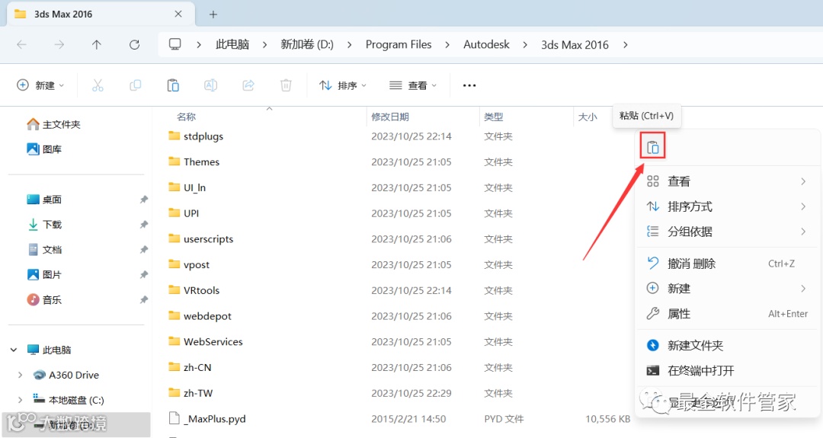Click the monitor icon in address bar
This screenshot has height=438, width=823.
(x=175, y=44)
